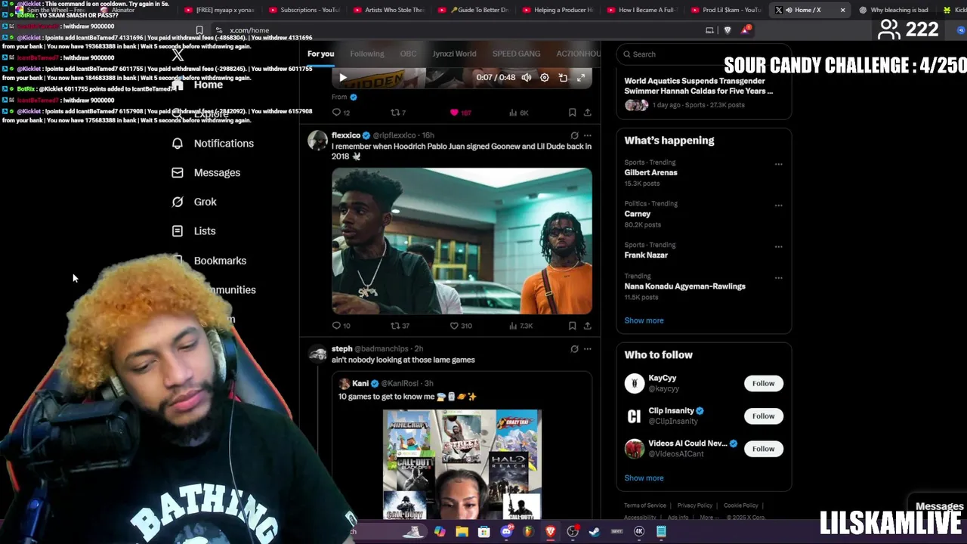Click Grok explain icon on steph post
This screenshot has height=544, width=967.
pyautogui.click(x=574, y=349)
